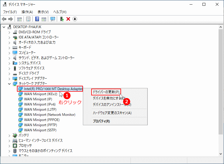This screenshot has height=164, width=224.
Task: Click the バッテリ battery icon
Action: [x=15, y=135]
